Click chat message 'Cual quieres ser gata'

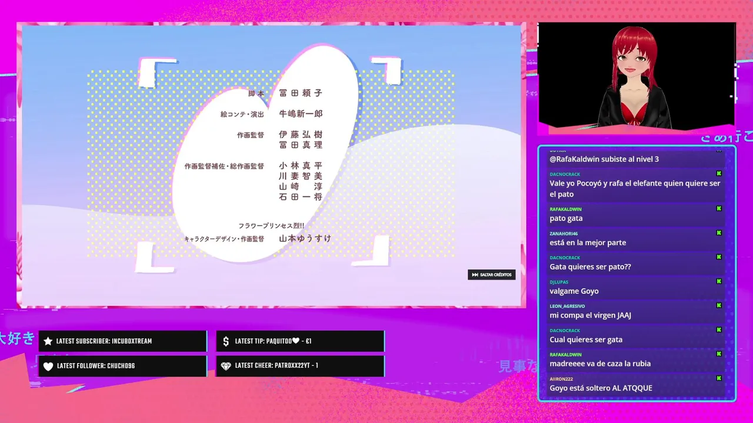[x=586, y=340]
